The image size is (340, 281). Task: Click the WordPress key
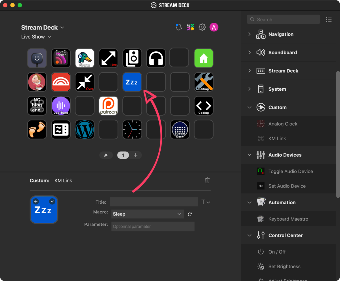click(x=84, y=129)
